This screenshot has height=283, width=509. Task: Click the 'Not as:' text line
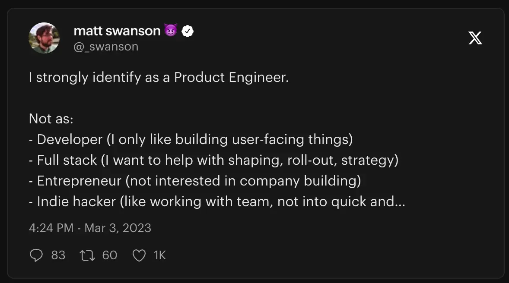(x=51, y=119)
